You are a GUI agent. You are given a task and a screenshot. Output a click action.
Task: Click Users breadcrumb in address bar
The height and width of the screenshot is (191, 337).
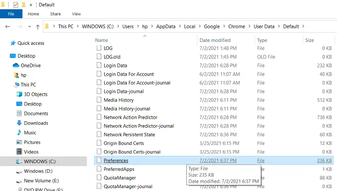(128, 26)
